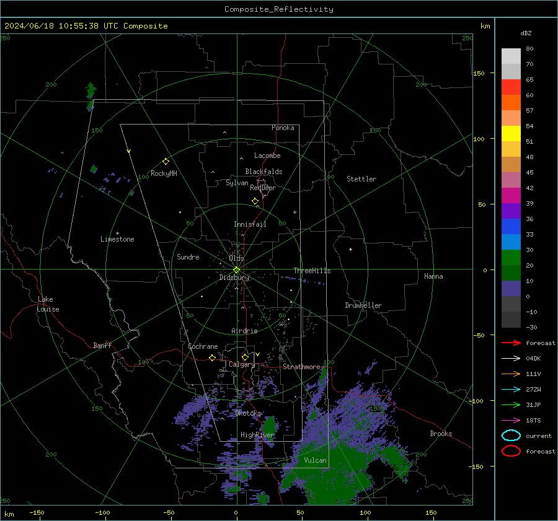The width and height of the screenshot is (558, 521).
Task: Click the Strathmore label
Action: click(301, 367)
